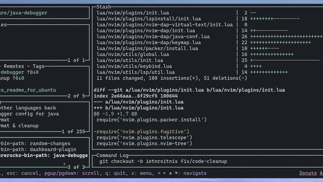Click the 18-change diffstat bar for lspinstall

(275, 19)
